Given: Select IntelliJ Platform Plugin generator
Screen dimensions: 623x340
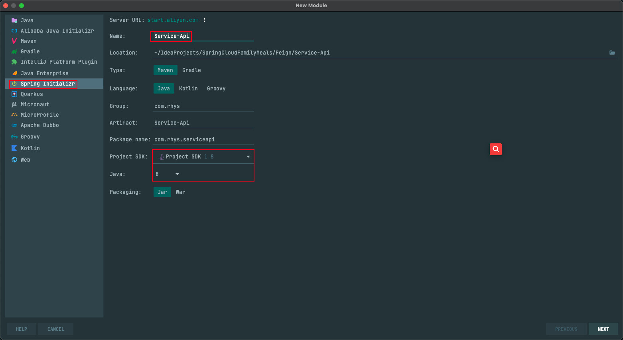Looking at the screenshot, I should [x=59, y=62].
